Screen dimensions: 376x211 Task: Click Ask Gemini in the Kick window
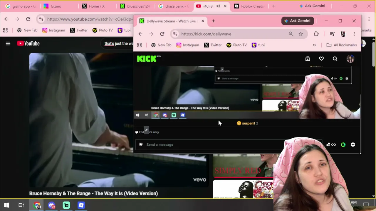click(x=297, y=21)
